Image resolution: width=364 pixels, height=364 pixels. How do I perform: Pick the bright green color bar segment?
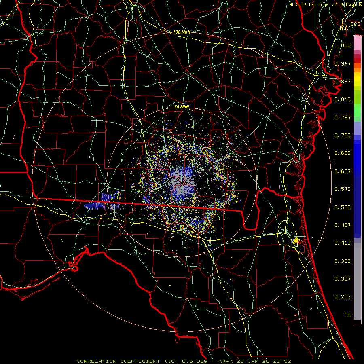coord(357,110)
